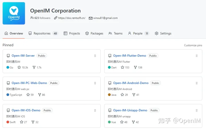Open the Open-IM-iOS-Demo repository

[x=26, y=110]
